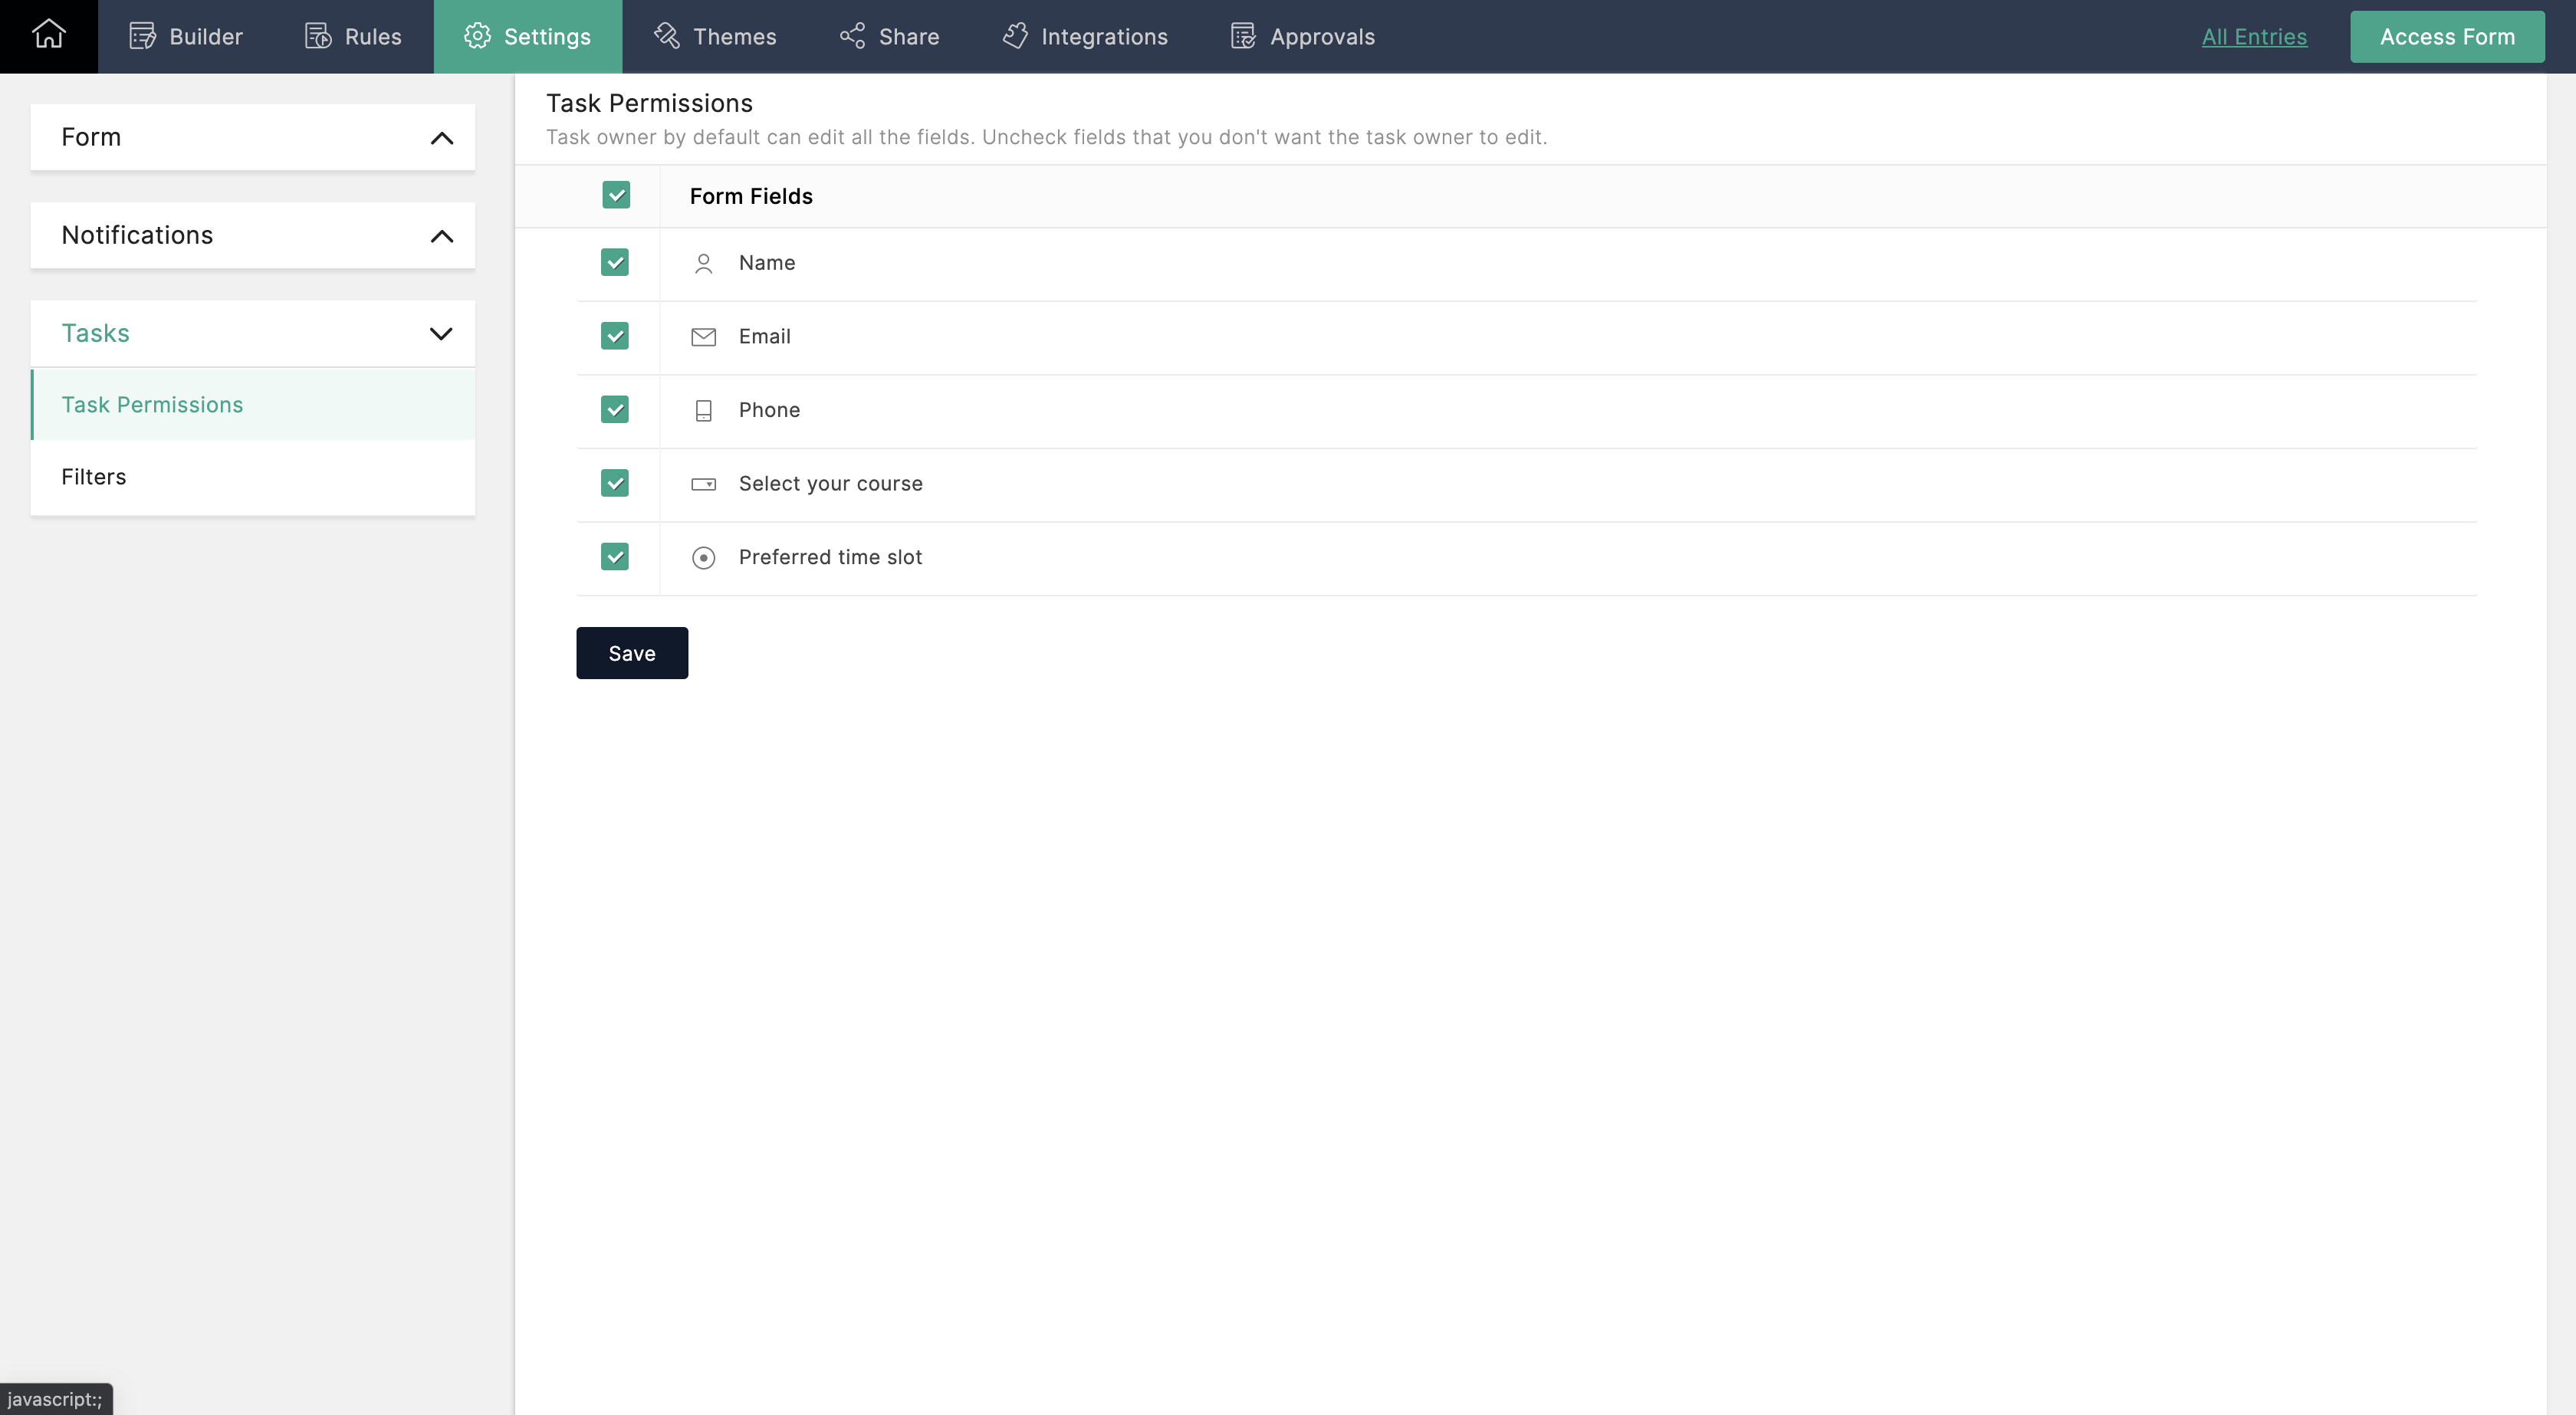
Task: Click the home icon in top-left corner
Action: (48, 35)
